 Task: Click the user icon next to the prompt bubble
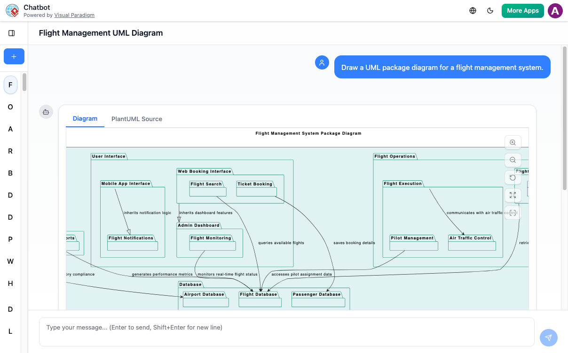322,62
